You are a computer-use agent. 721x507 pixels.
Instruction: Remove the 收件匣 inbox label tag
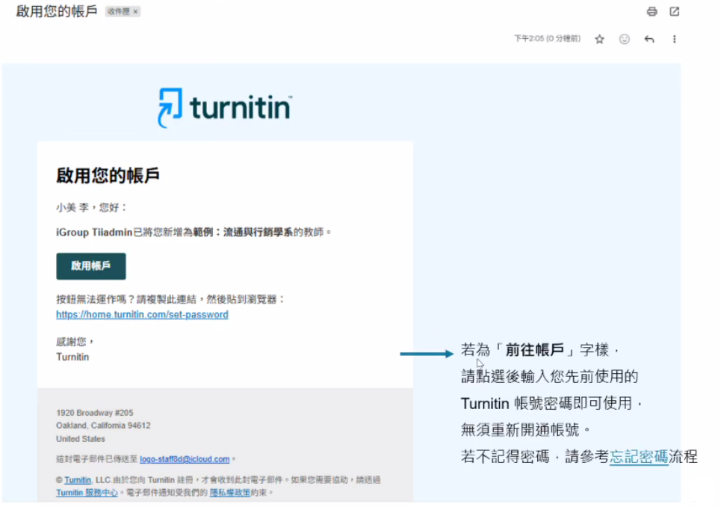135,11
